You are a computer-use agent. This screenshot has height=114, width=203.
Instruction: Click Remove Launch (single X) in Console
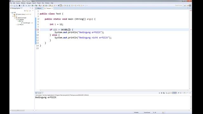[x=161, y=93]
